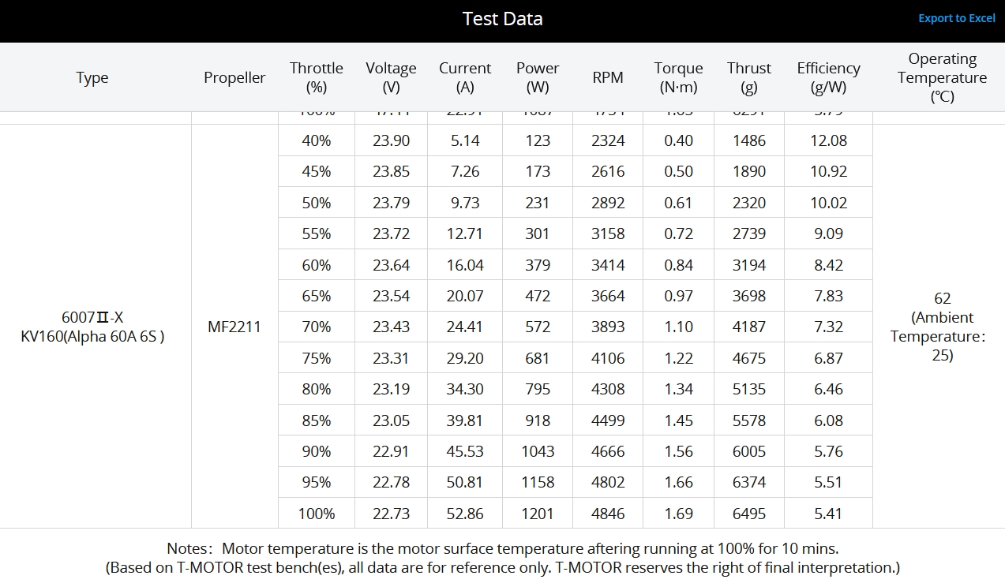This screenshot has width=1005, height=583.
Task: Select the 6495 thrust value cell
Action: (748, 514)
